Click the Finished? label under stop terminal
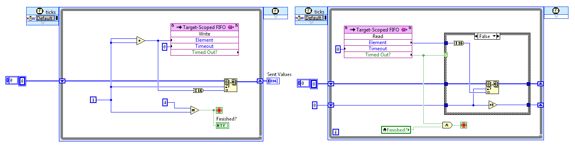This screenshot has width=575, height=148. pos(227,119)
